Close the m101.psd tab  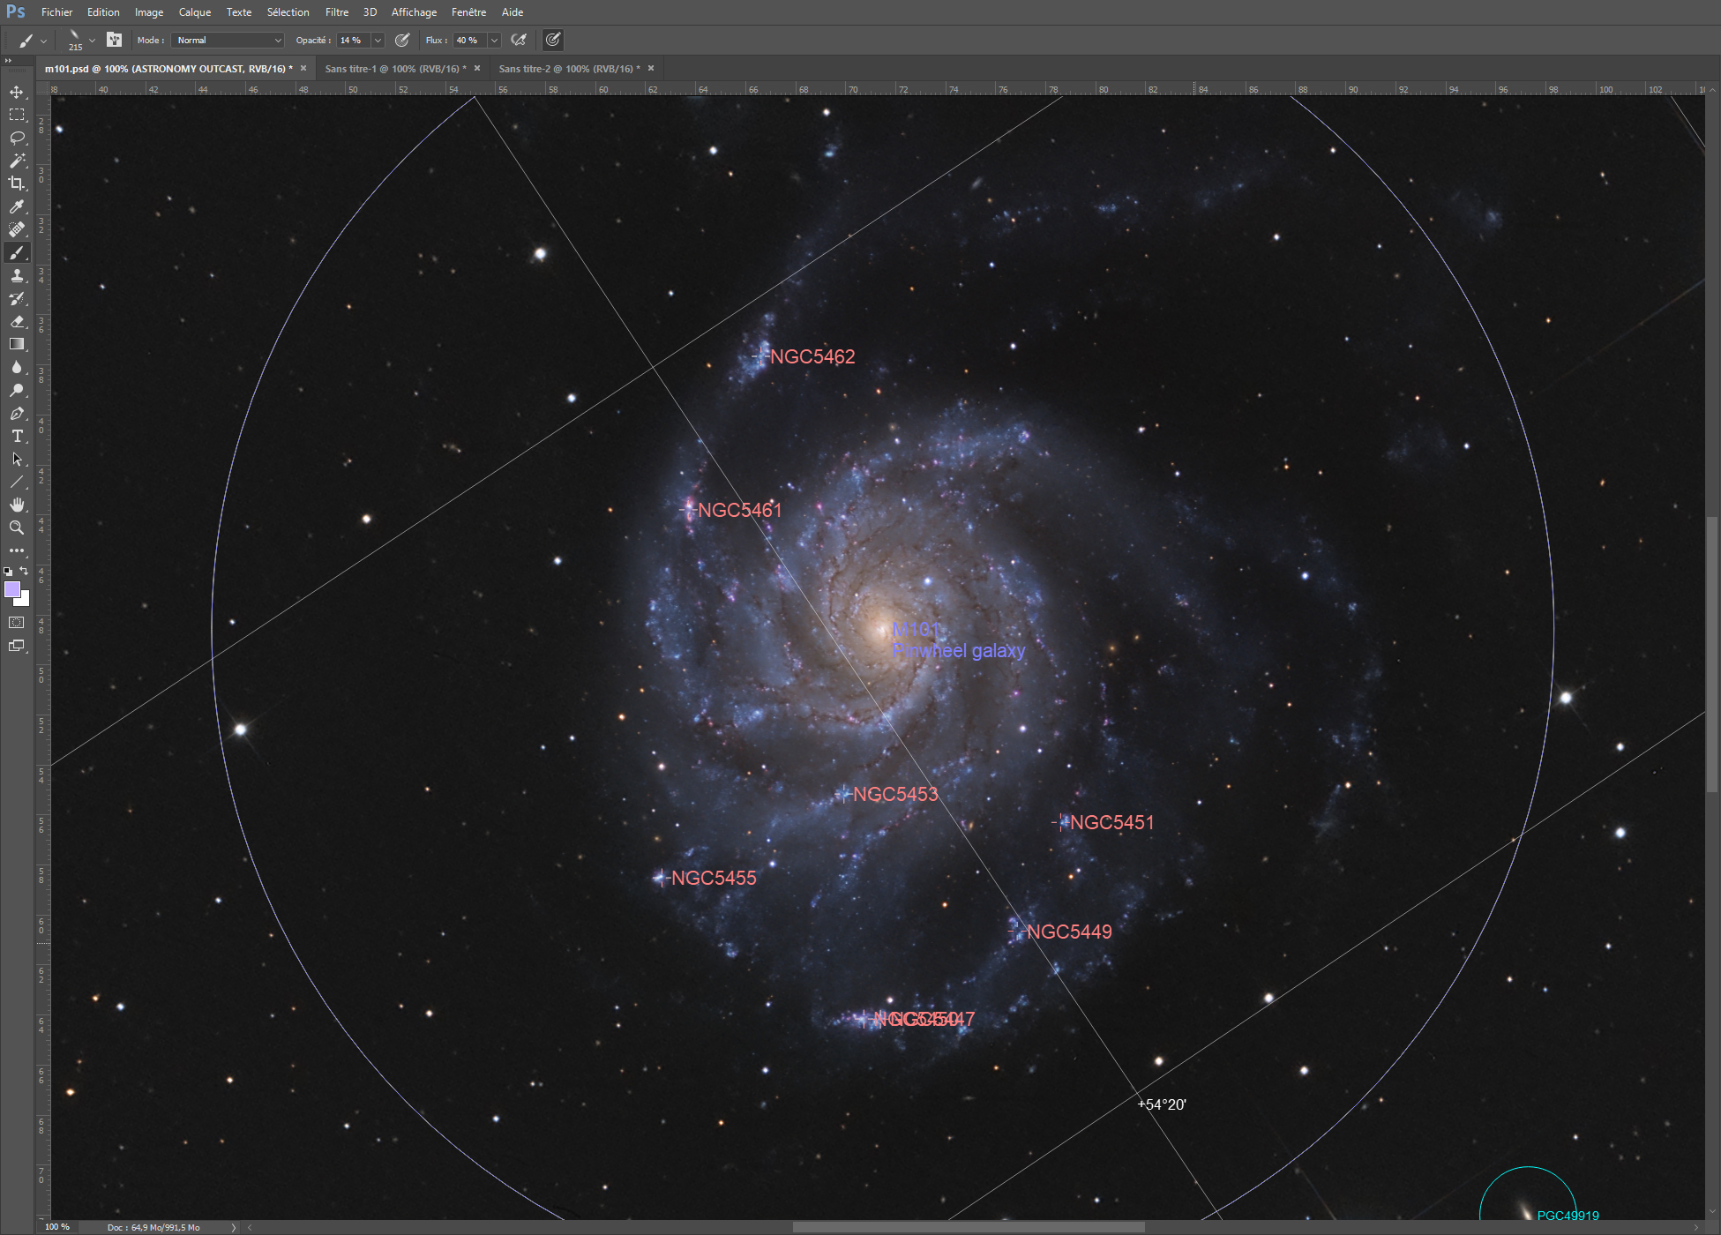(303, 69)
